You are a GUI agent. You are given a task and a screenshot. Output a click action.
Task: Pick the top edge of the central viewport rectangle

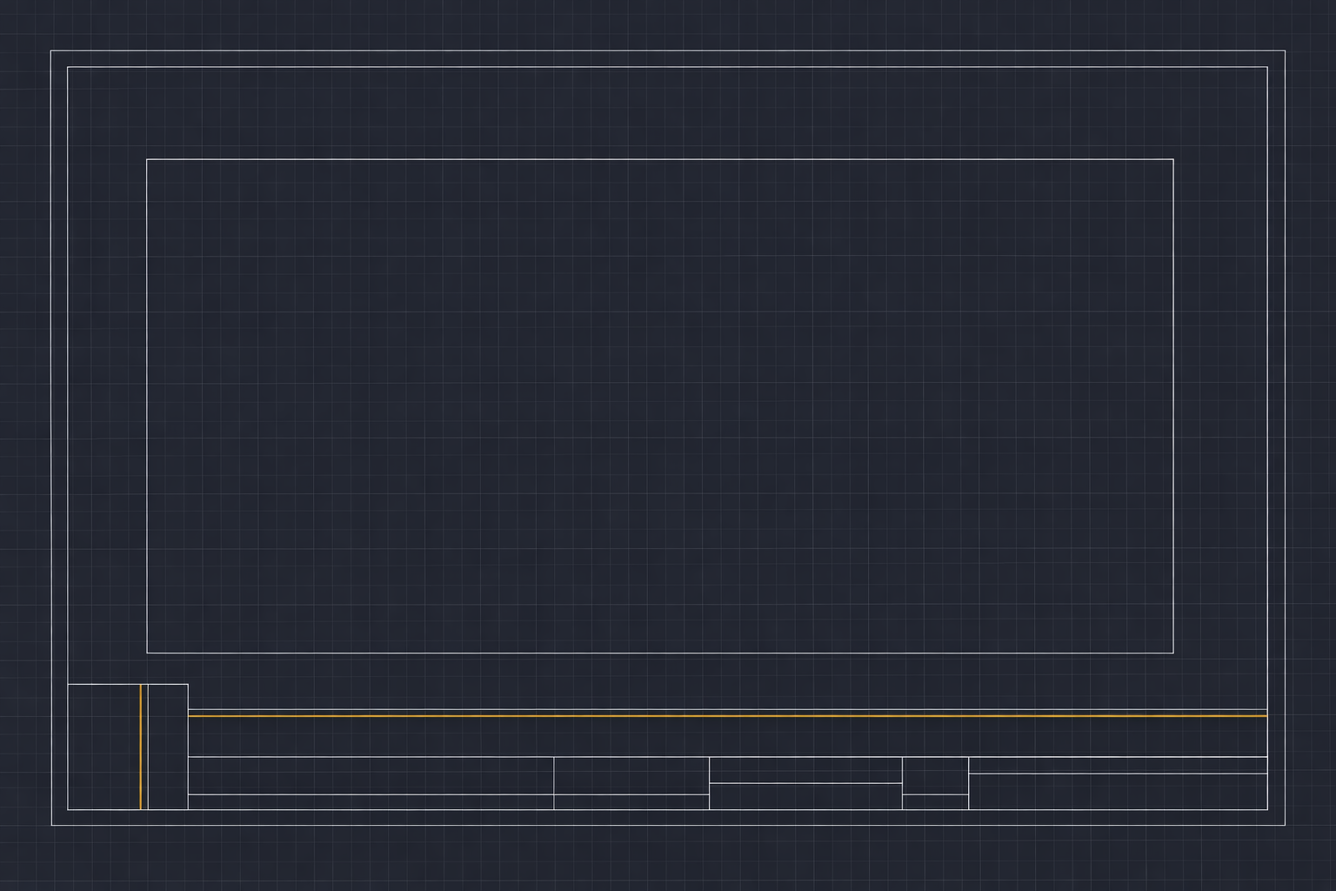(659, 159)
